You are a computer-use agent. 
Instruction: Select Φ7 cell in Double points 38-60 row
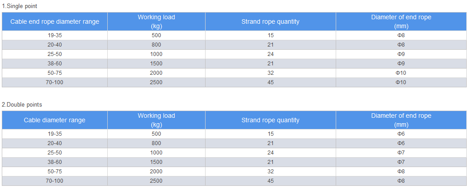pos(401,162)
